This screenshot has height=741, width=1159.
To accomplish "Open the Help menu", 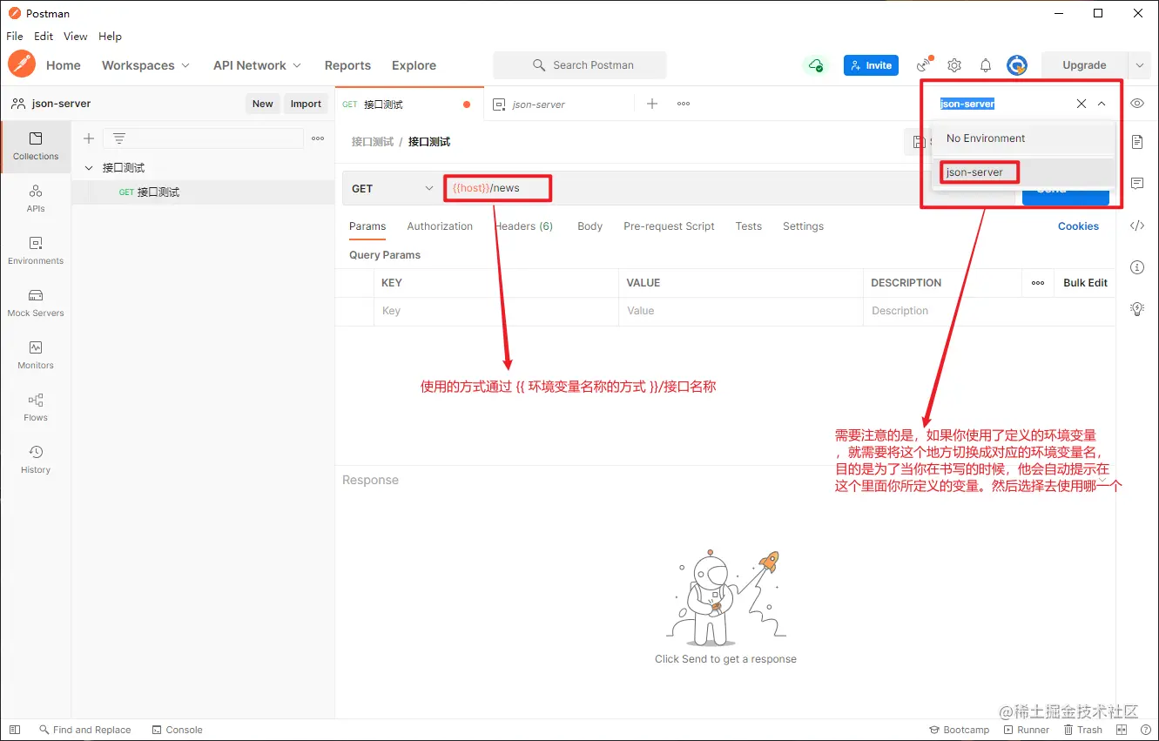I will [x=110, y=37].
